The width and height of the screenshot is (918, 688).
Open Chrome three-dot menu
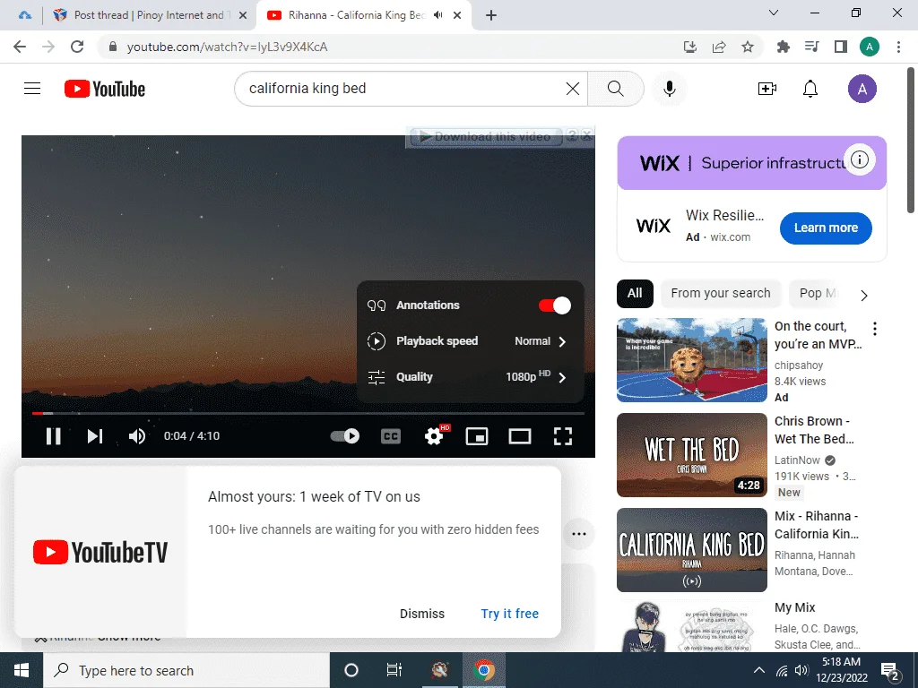(x=898, y=47)
